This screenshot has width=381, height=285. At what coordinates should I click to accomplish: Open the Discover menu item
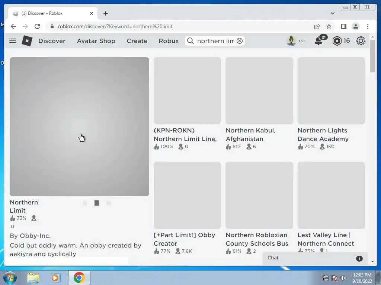(x=52, y=41)
